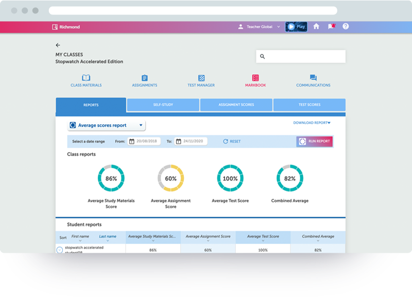Screen dimensions: 412x297
Task: Click the back arrow above My Classes
Action: pos(58,45)
